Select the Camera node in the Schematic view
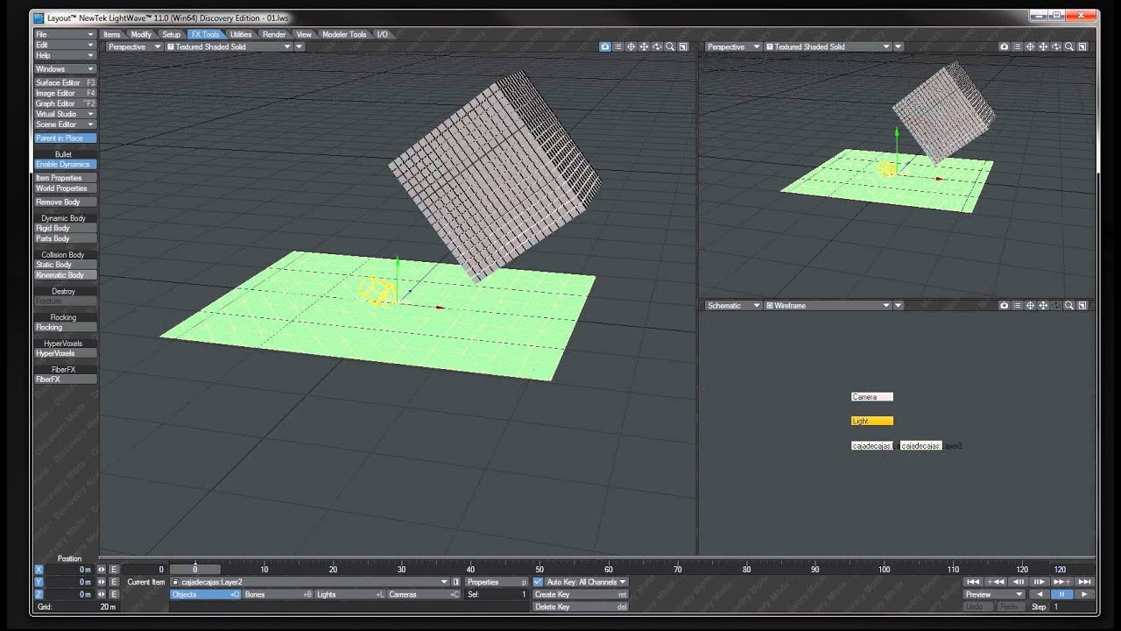Screen dimensions: 1121x631 click(x=871, y=397)
